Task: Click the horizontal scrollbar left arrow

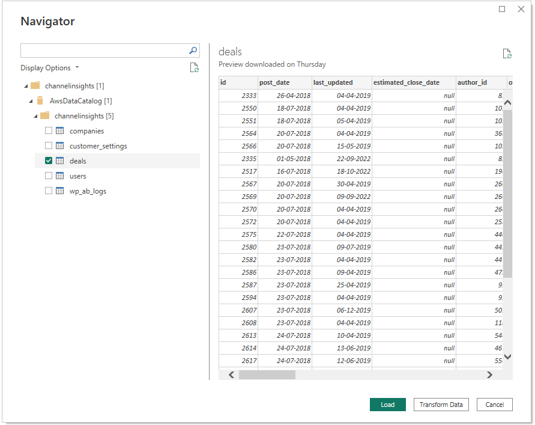Action: pyautogui.click(x=231, y=375)
